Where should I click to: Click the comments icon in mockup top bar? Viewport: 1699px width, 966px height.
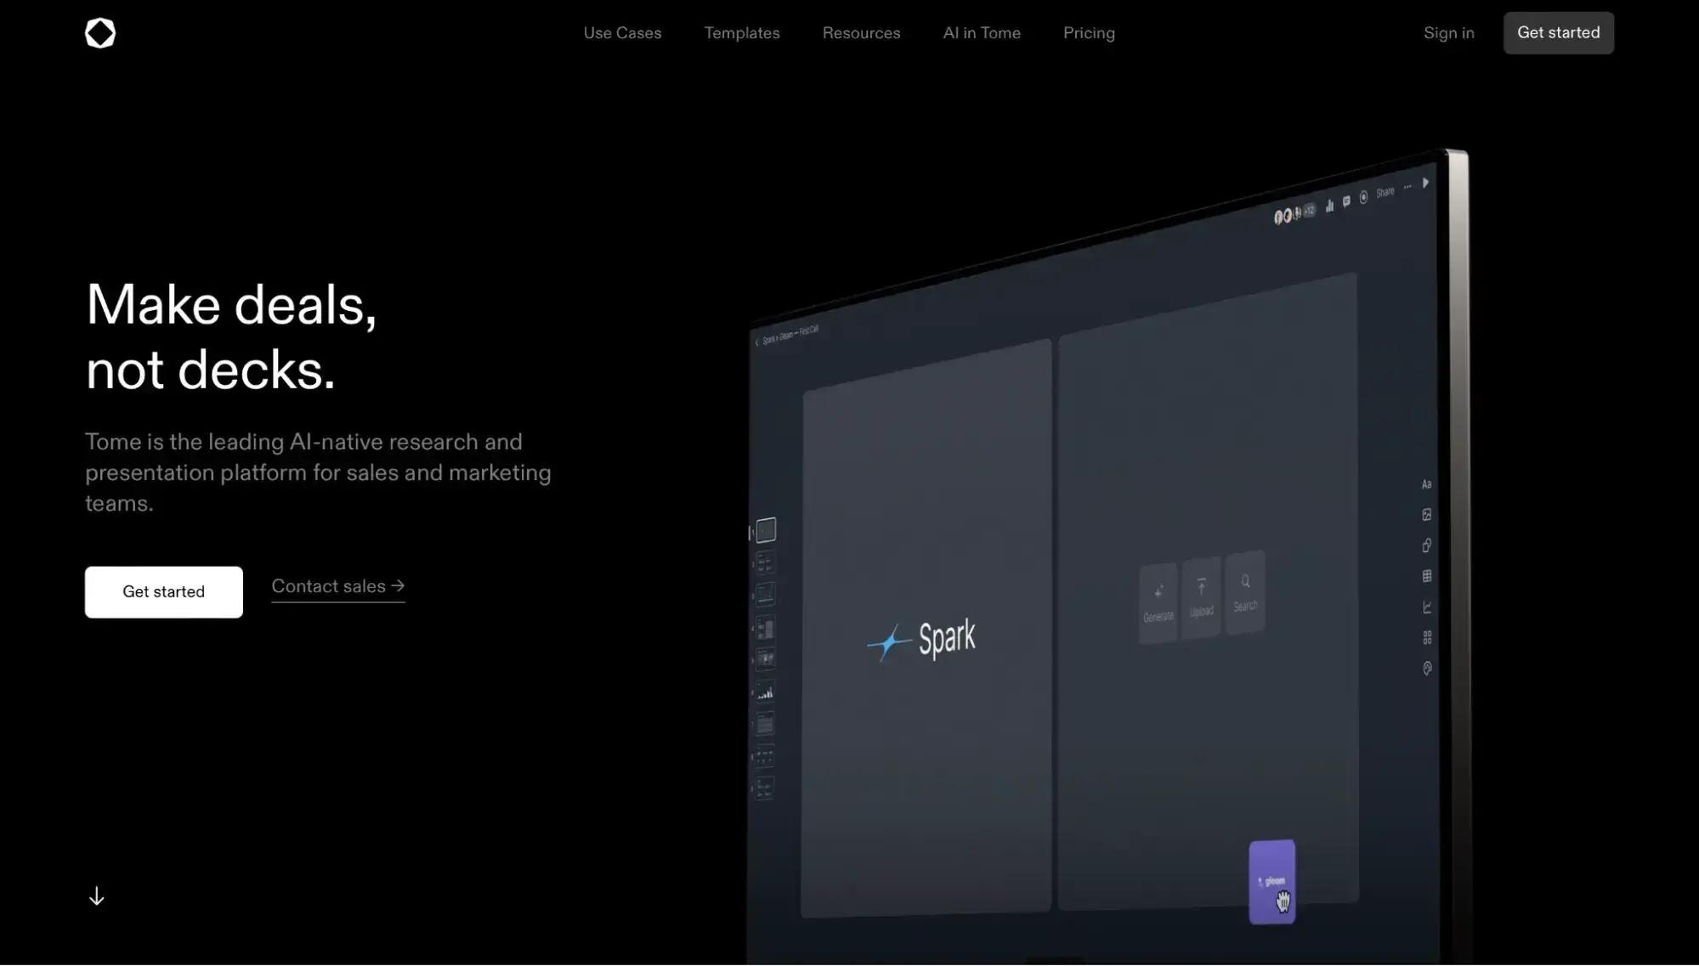point(1346,201)
